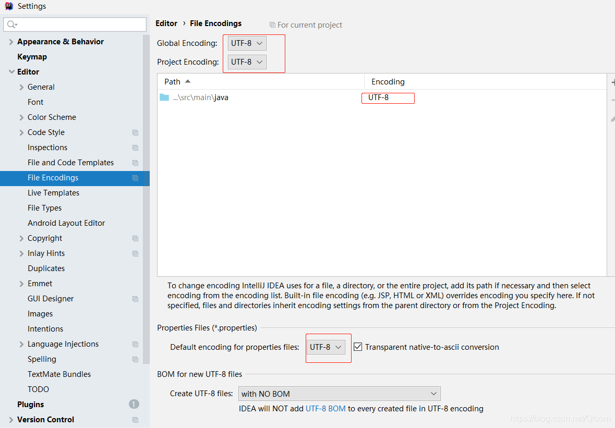Open TODO settings
This screenshot has width=615, height=428.
[38, 389]
